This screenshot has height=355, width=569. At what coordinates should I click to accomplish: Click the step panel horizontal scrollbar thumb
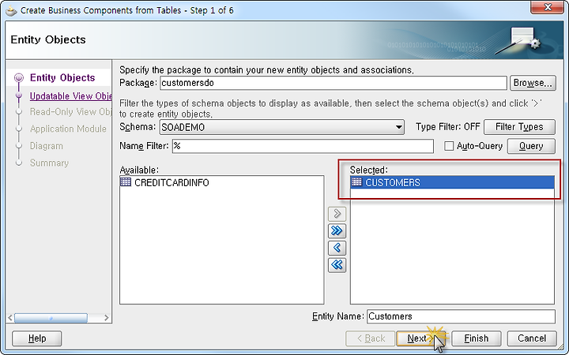point(51,318)
